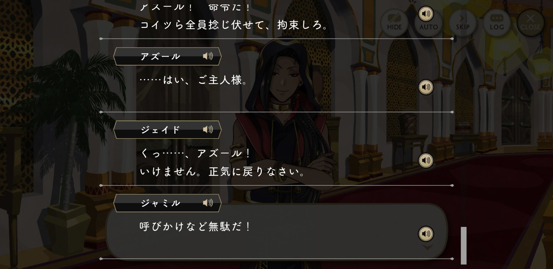Select the ジェイド name plate
This screenshot has height=269, width=553.
pyautogui.click(x=167, y=130)
